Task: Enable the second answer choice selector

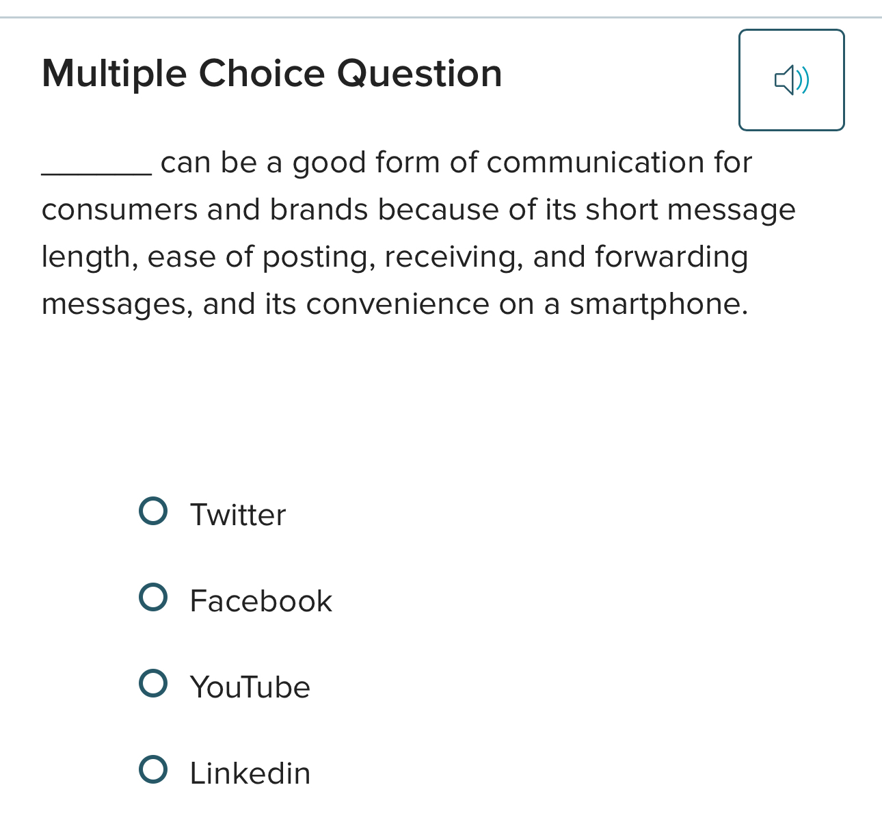Action: click(x=153, y=596)
